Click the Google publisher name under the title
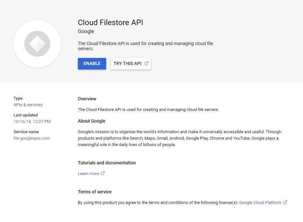303x222 pixels. coord(86,32)
